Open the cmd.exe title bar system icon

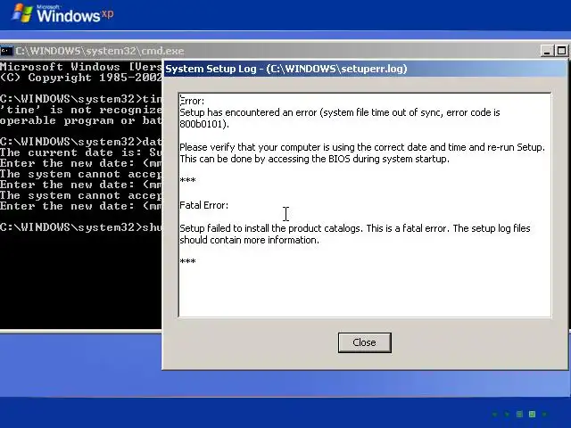point(6,51)
